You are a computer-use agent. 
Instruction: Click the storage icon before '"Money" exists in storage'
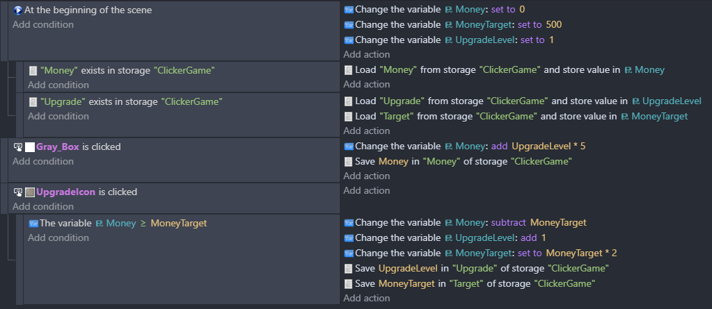tap(33, 71)
